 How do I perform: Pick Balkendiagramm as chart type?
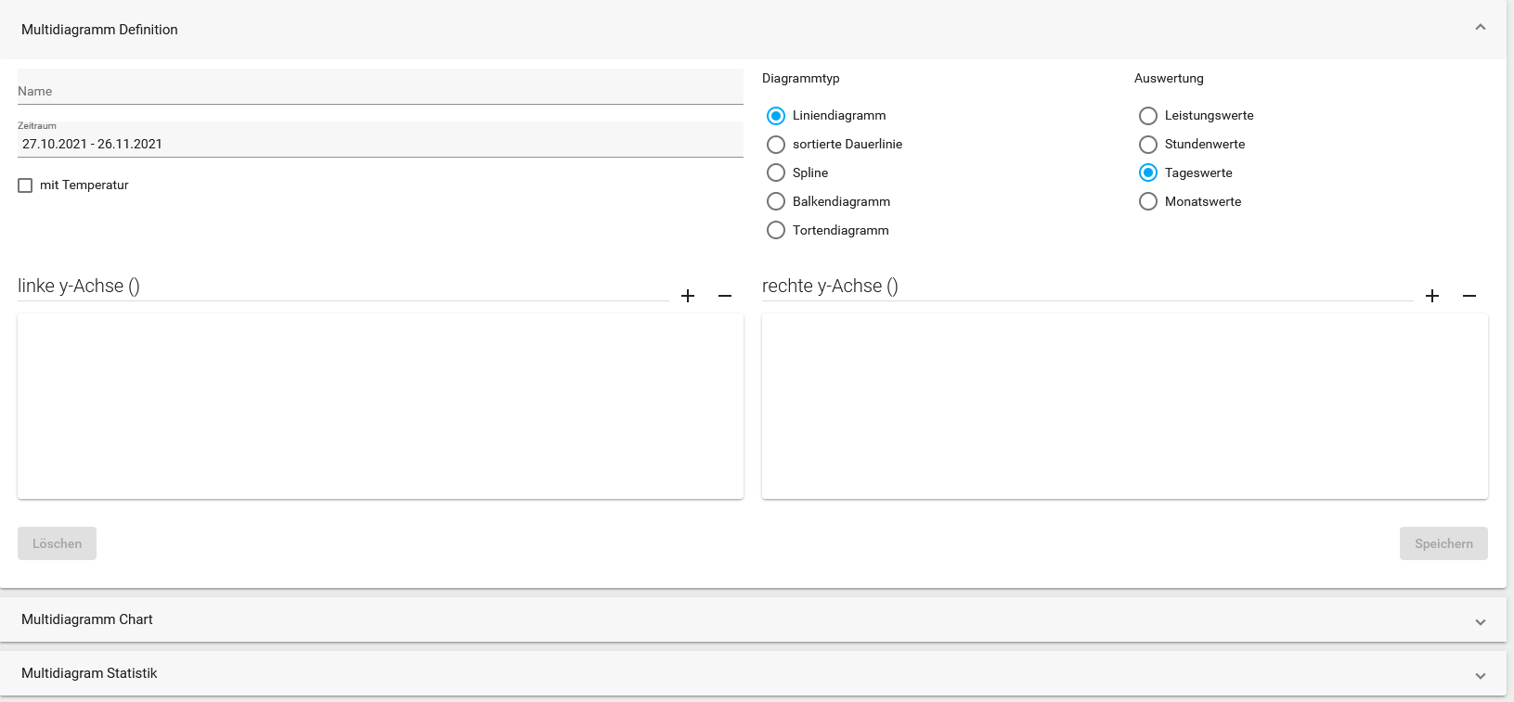776,202
